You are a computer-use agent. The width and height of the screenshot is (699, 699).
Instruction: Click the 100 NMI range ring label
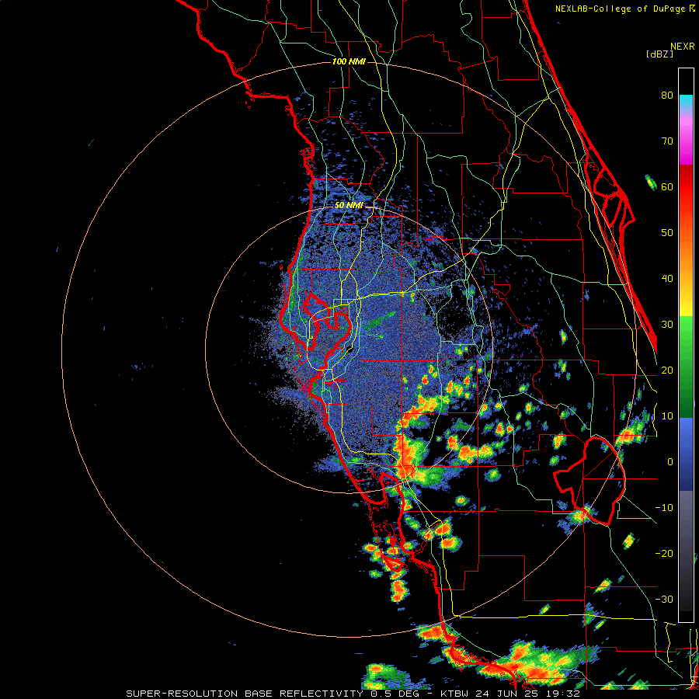349,61
